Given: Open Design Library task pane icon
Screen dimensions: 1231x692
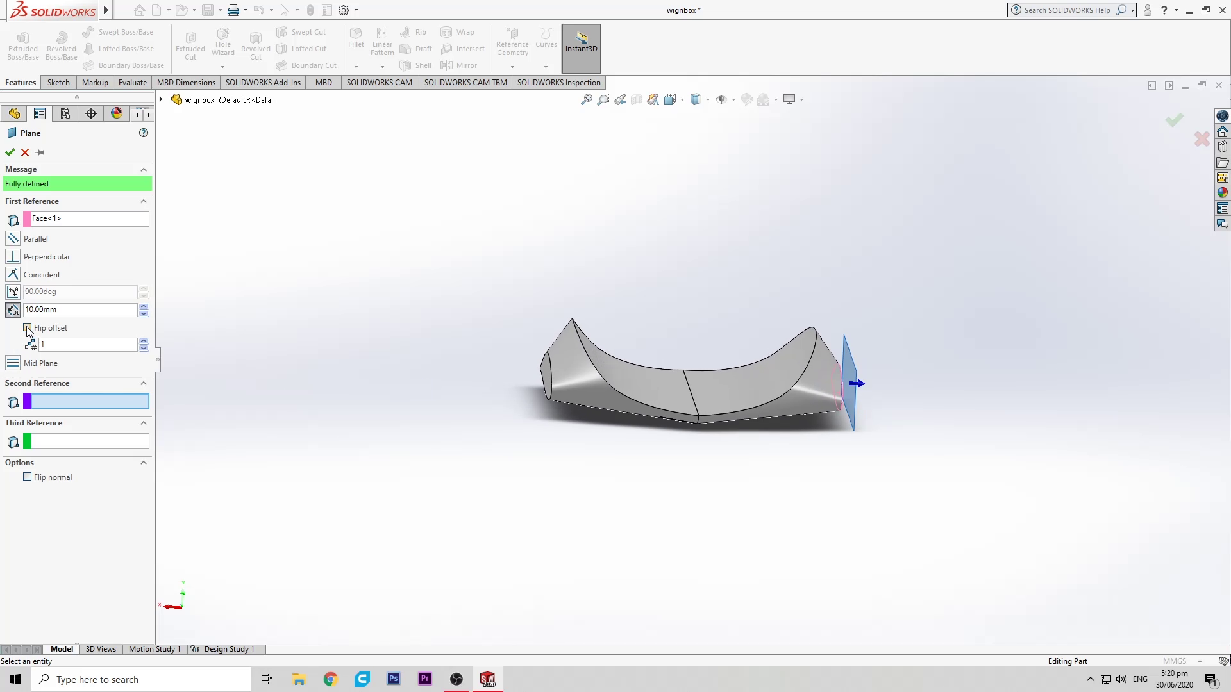Looking at the screenshot, I should (x=1223, y=147).
